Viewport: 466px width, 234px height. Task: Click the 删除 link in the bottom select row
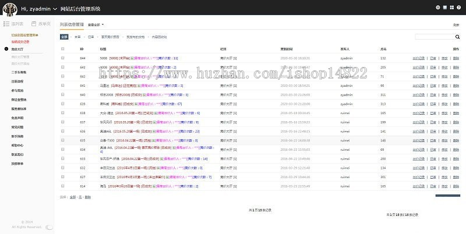click(88, 197)
